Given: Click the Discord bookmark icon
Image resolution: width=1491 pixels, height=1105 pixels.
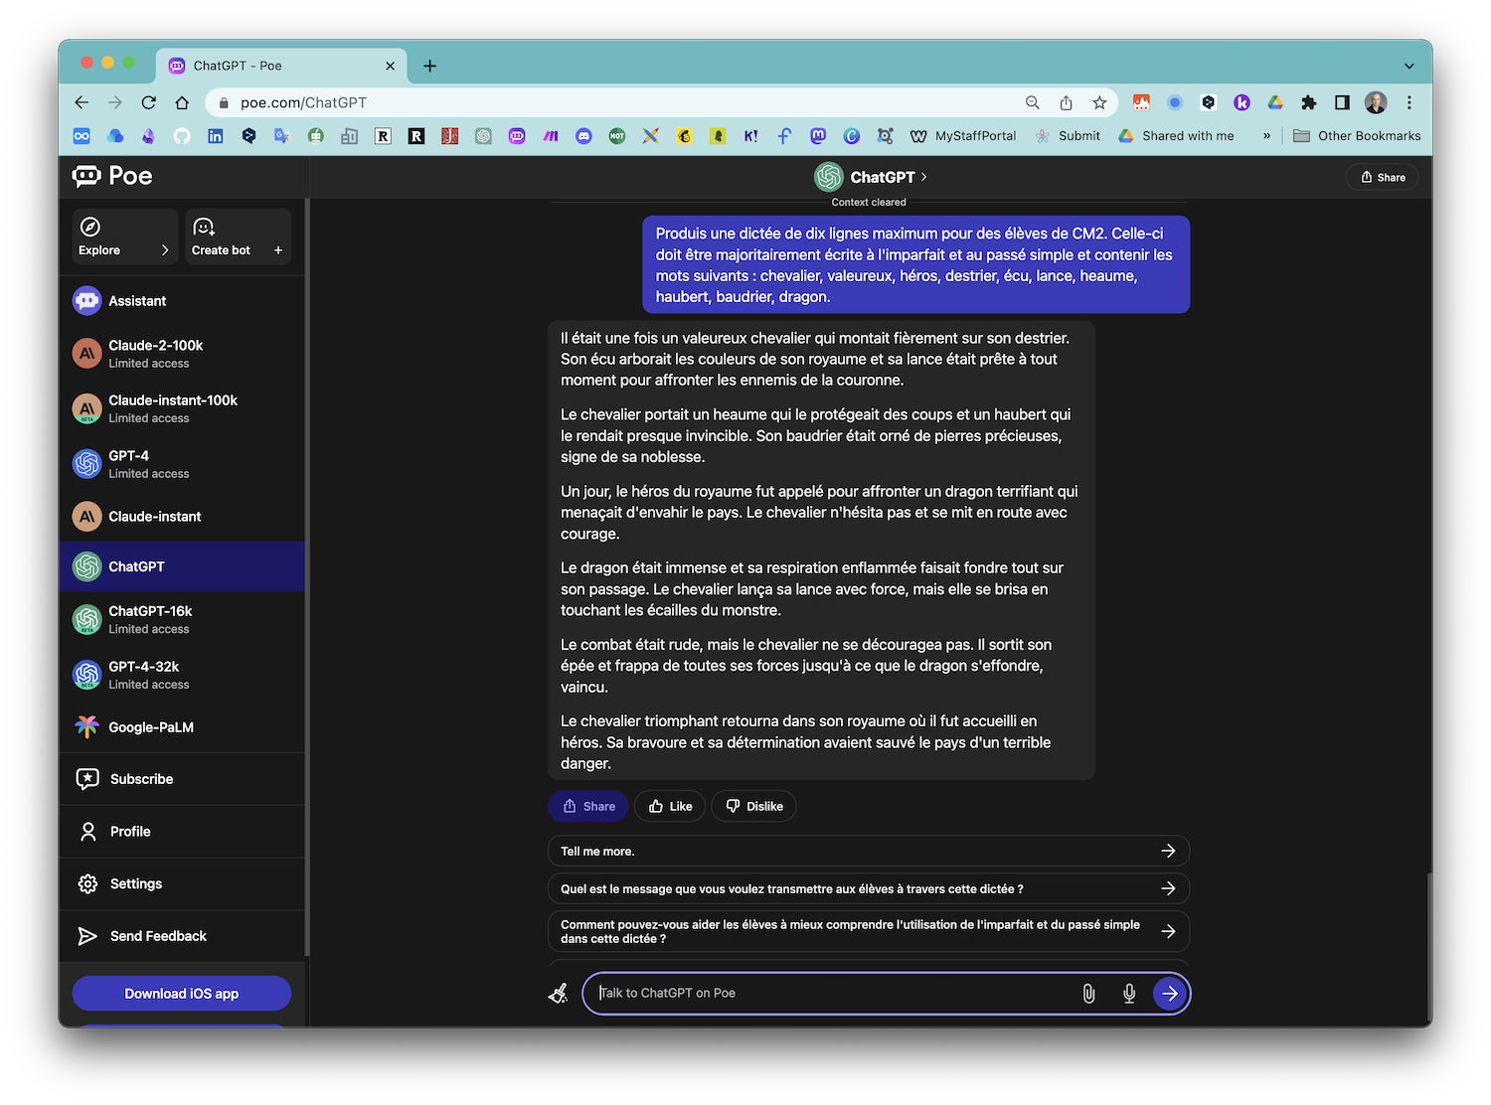Looking at the screenshot, I should (x=584, y=136).
